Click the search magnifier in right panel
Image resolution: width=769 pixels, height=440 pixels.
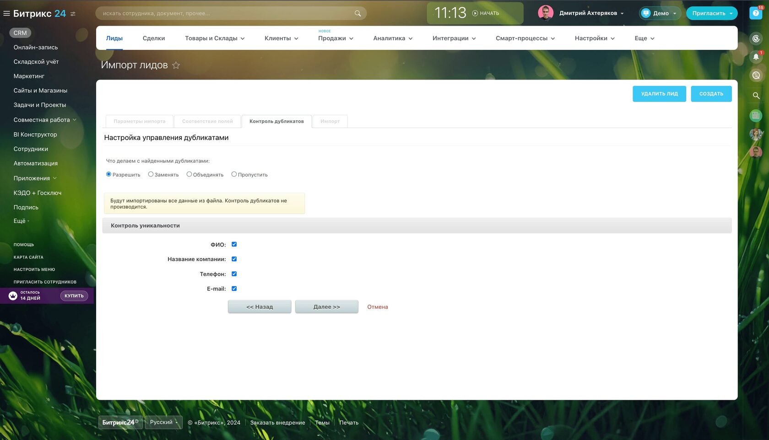756,96
